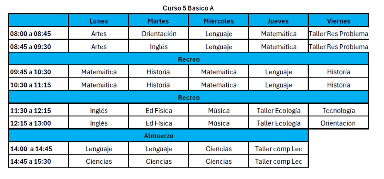Click Música cell at 12:15 on Miércoles
Viewport: 384px width, 179px height.
[219, 123]
